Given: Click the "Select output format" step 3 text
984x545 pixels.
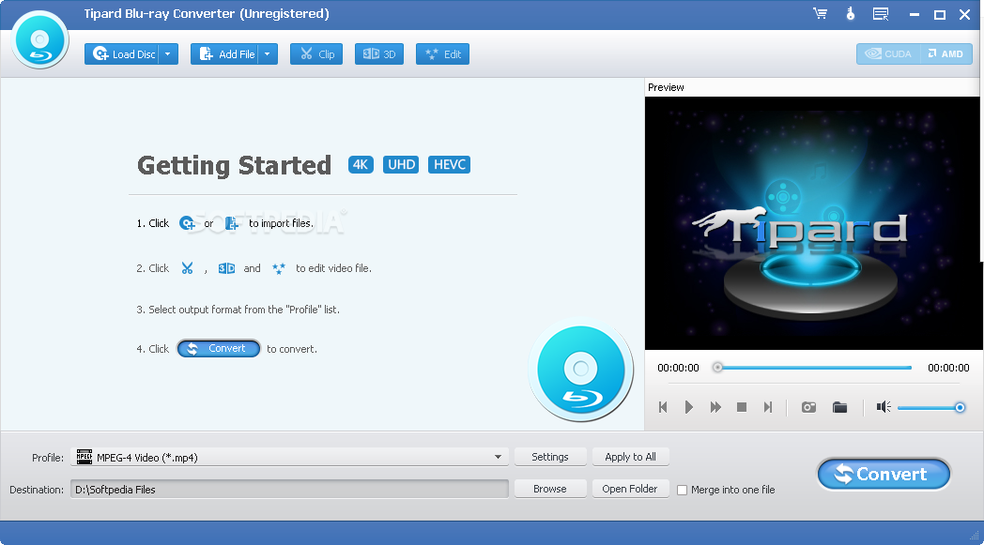Looking at the screenshot, I should coord(238,310).
